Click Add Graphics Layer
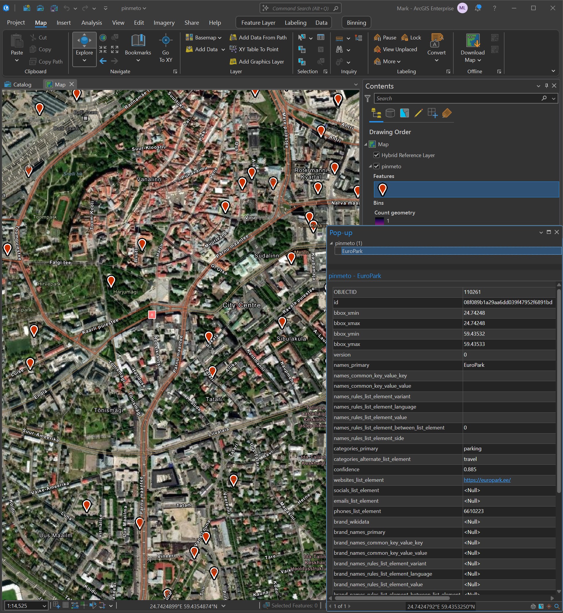This screenshot has height=613, width=563. tap(257, 61)
